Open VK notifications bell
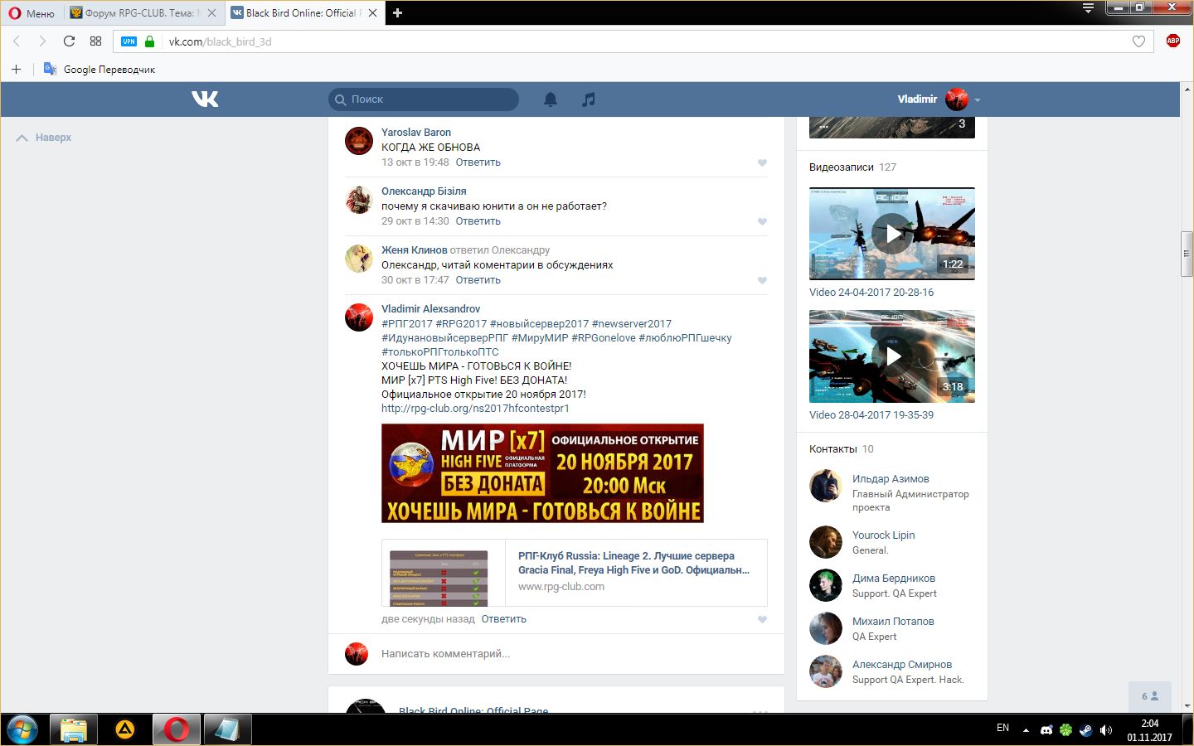Image resolution: width=1194 pixels, height=746 pixels. point(550,99)
